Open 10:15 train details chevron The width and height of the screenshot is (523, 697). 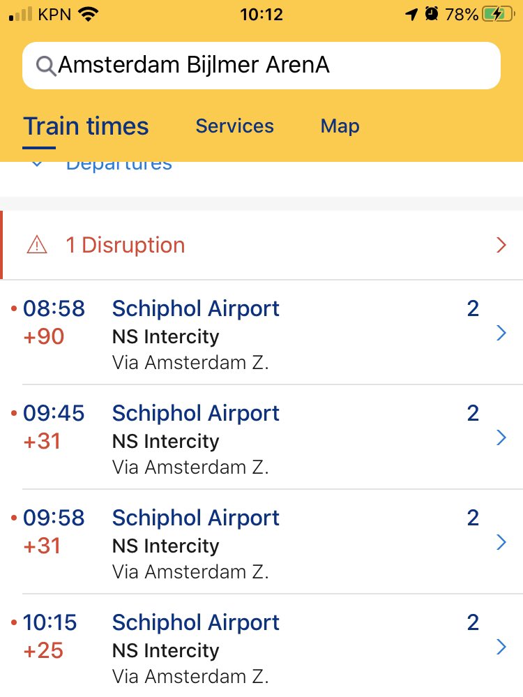[x=501, y=647]
